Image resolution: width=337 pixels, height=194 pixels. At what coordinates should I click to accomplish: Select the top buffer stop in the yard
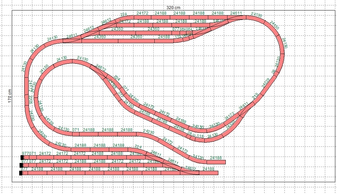coord(22,157)
